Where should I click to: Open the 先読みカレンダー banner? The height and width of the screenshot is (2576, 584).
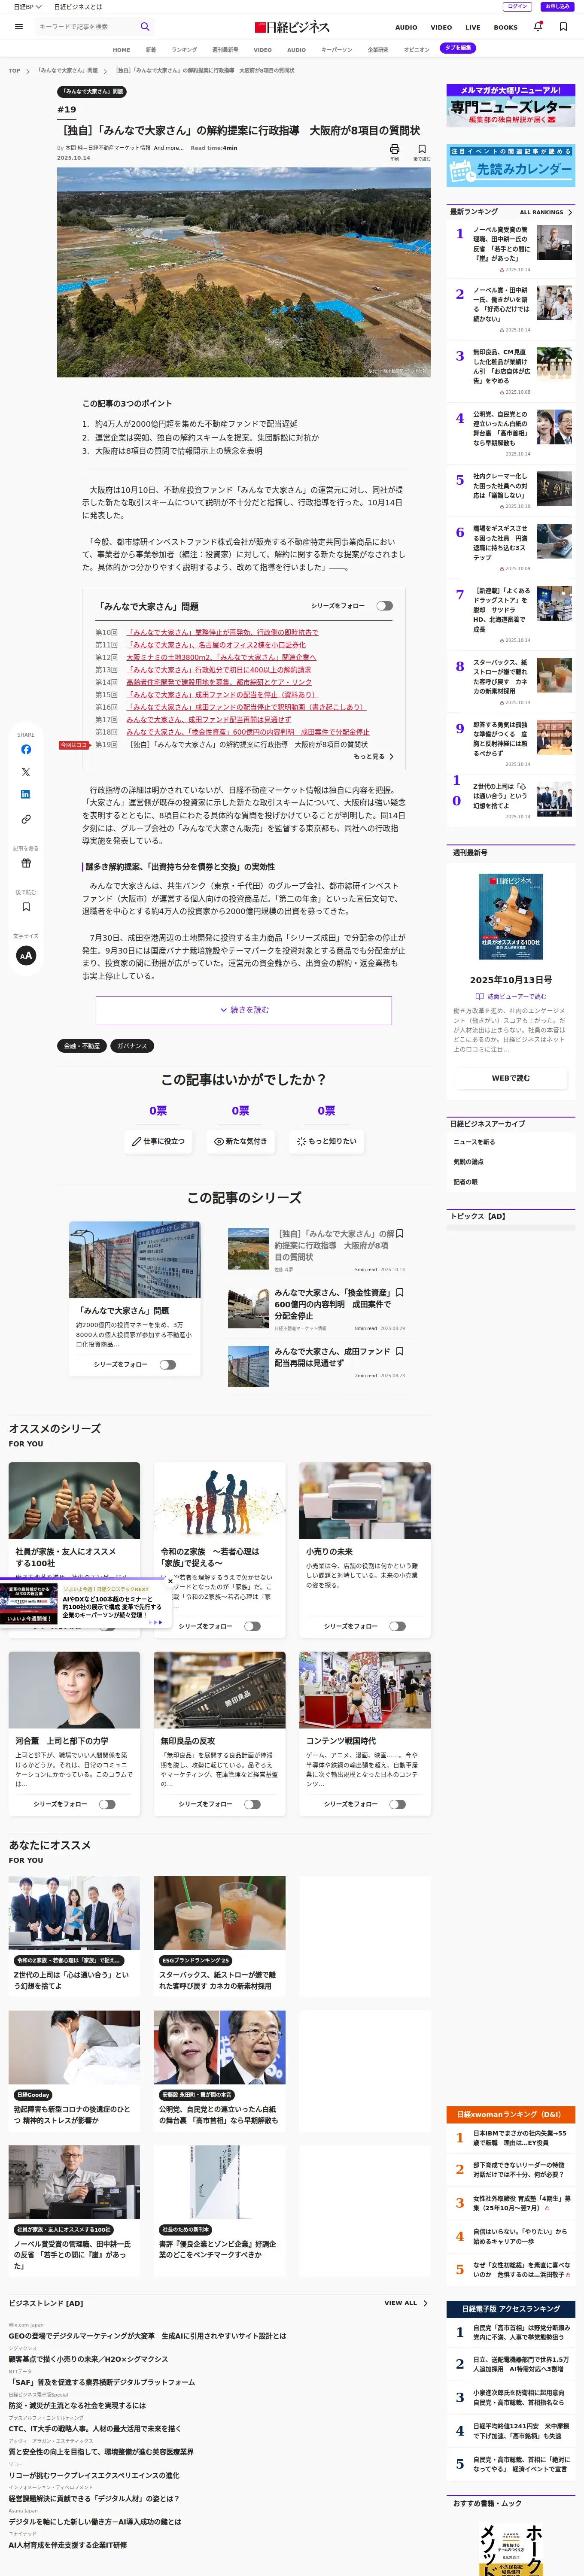[x=511, y=166]
